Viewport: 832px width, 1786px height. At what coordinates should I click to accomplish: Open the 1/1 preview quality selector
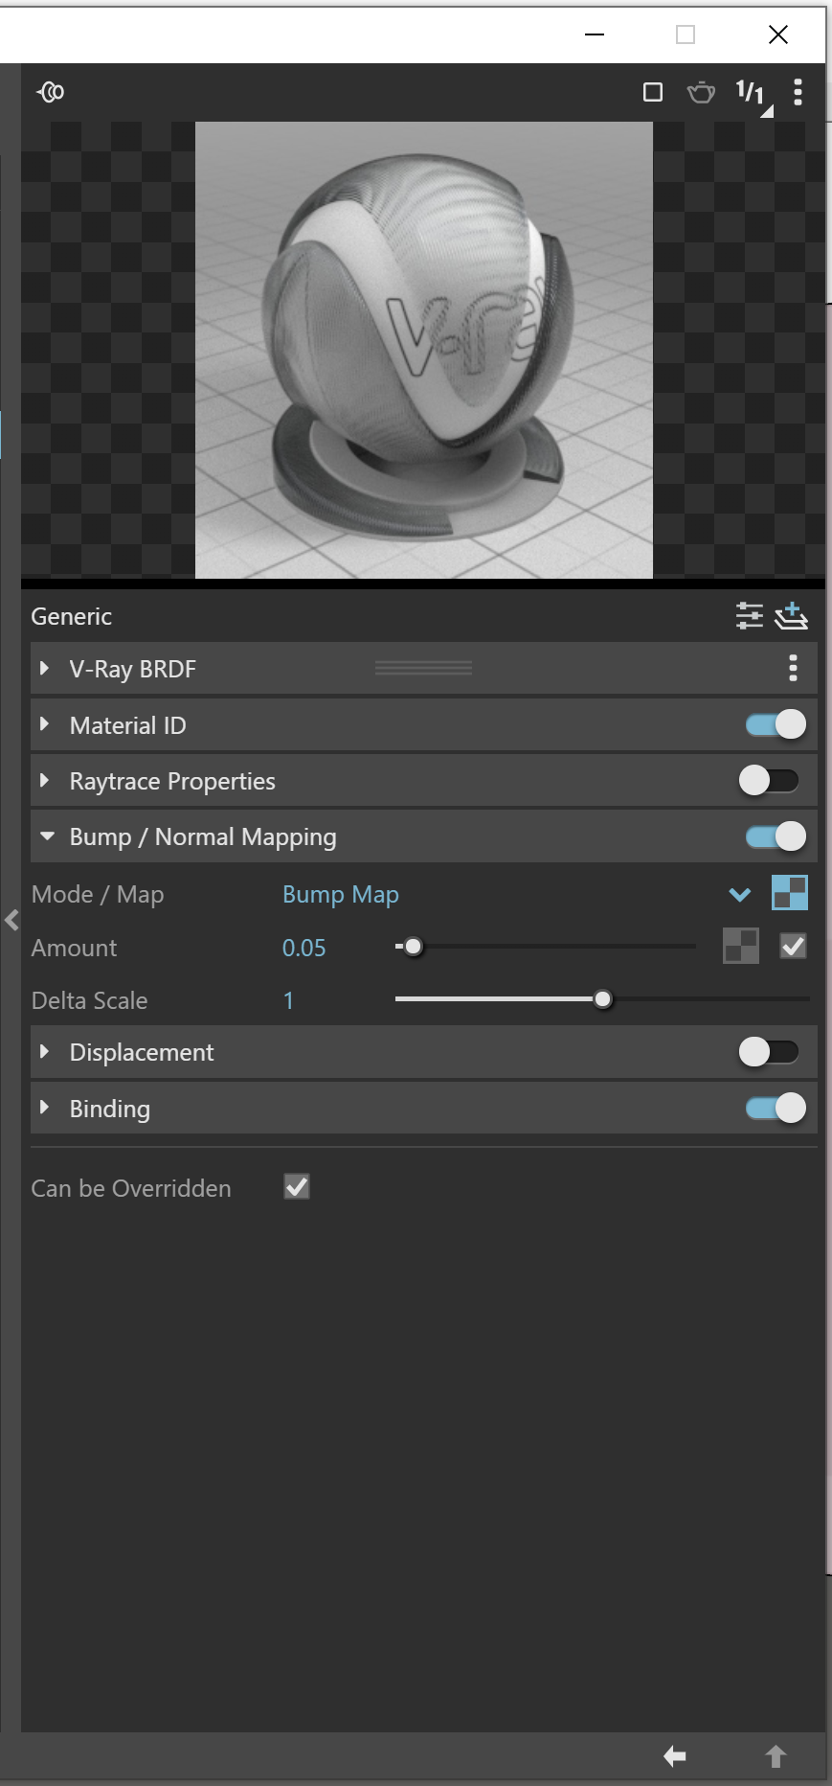click(x=753, y=95)
